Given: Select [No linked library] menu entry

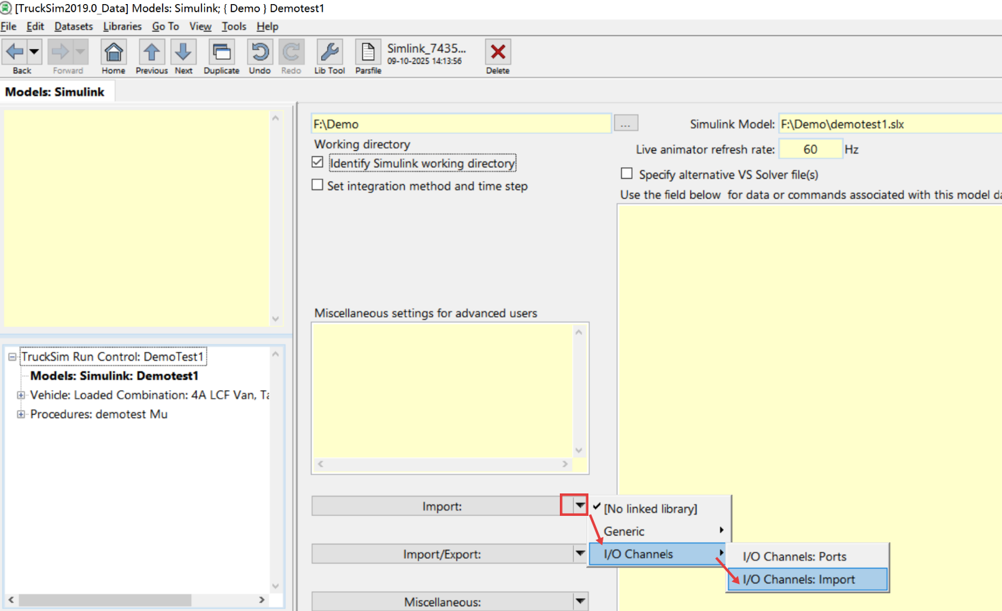Looking at the screenshot, I should click(650, 508).
